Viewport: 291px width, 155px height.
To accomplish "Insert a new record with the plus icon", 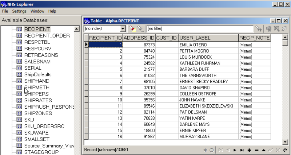I will pos(249,150).
